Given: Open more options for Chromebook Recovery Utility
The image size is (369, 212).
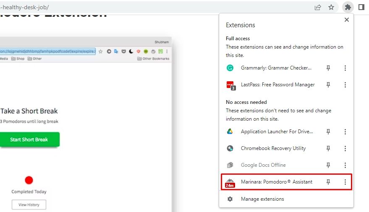Looking at the screenshot, I should (x=345, y=148).
